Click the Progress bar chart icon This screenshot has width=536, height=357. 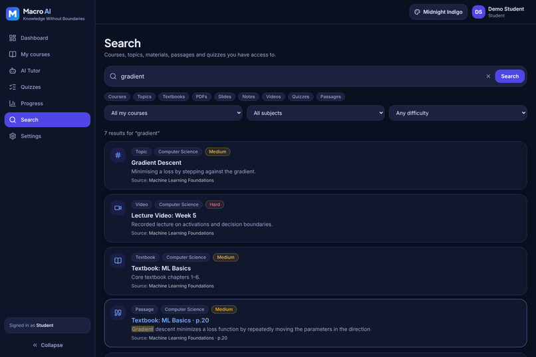[13, 104]
